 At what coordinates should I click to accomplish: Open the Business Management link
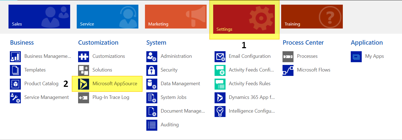click(48, 56)
